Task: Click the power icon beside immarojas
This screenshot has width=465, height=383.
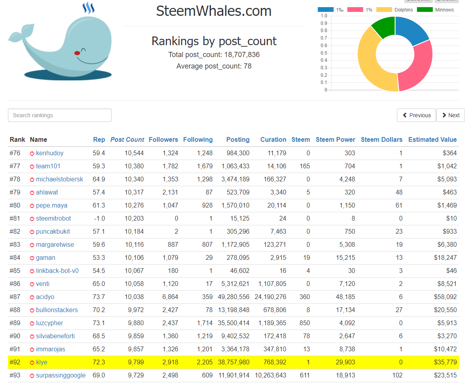Action: (32, 349)
